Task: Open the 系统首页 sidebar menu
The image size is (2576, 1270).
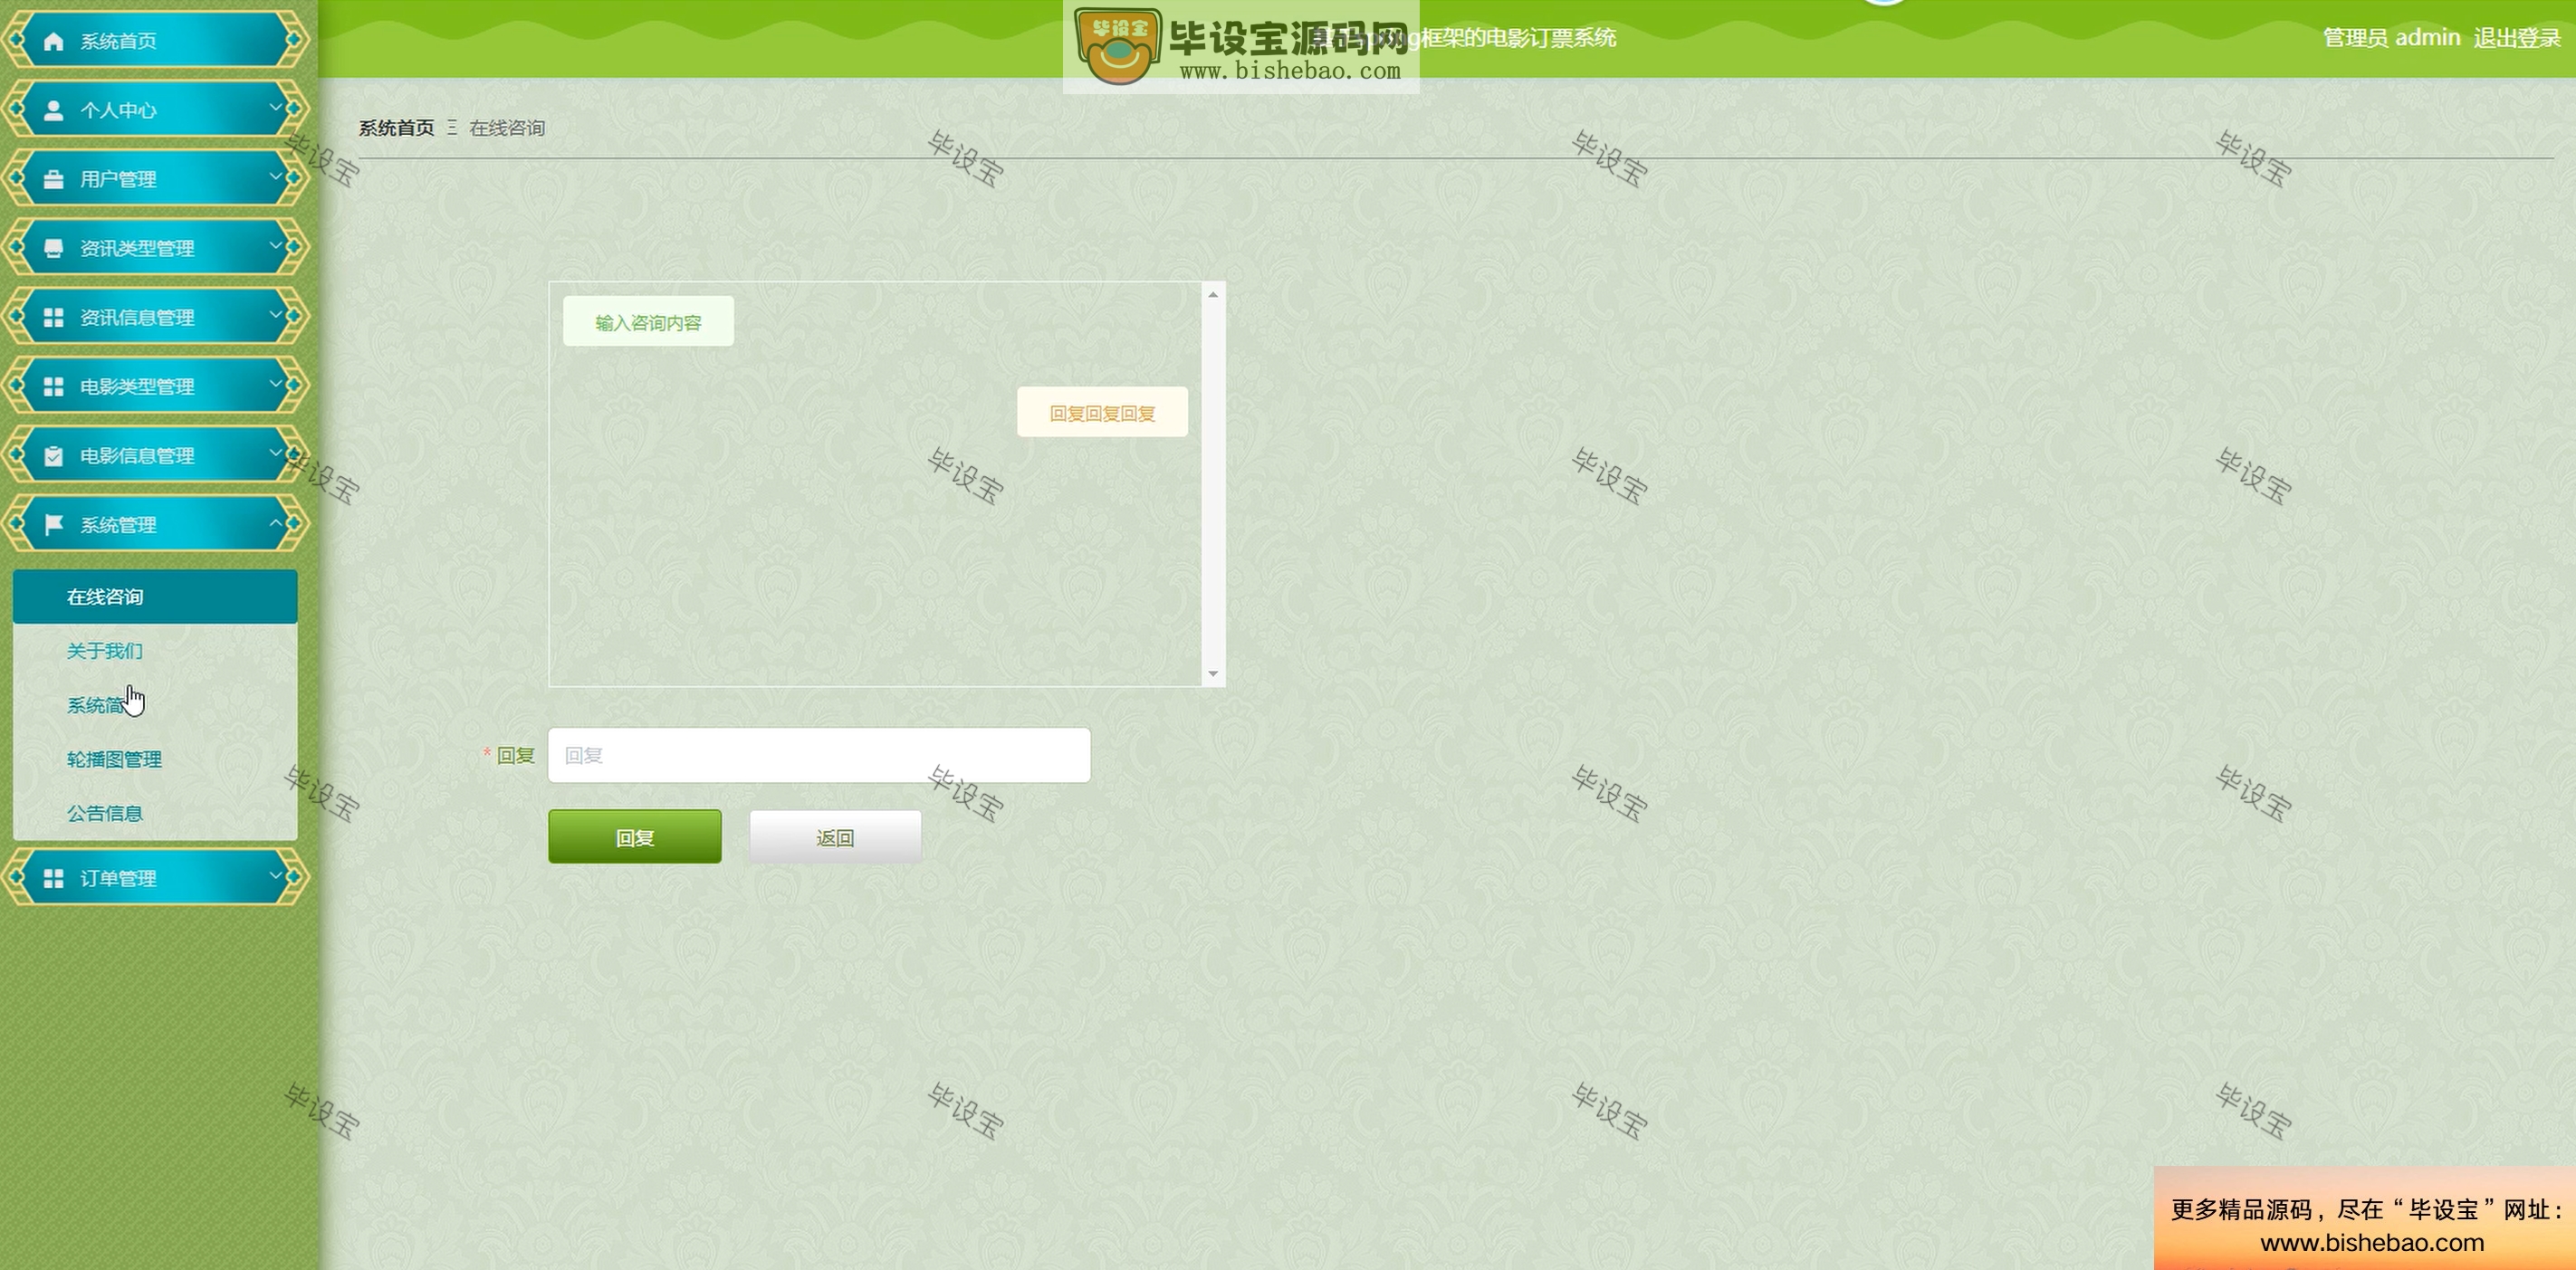Action: (x=155, y=40)
